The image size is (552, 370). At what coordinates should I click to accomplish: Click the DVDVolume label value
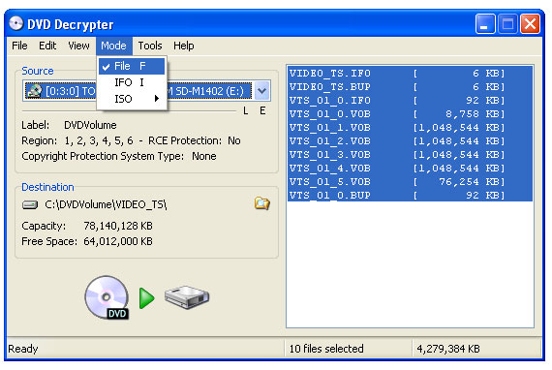pos(90,125)
